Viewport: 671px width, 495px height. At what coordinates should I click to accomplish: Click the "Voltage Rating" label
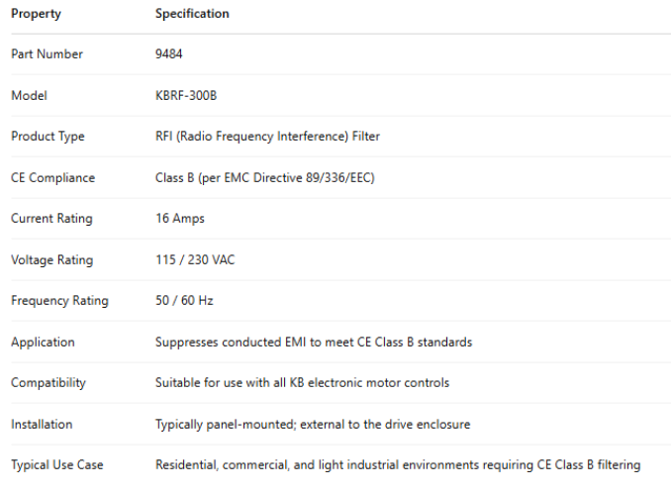[x=51, y=260]
